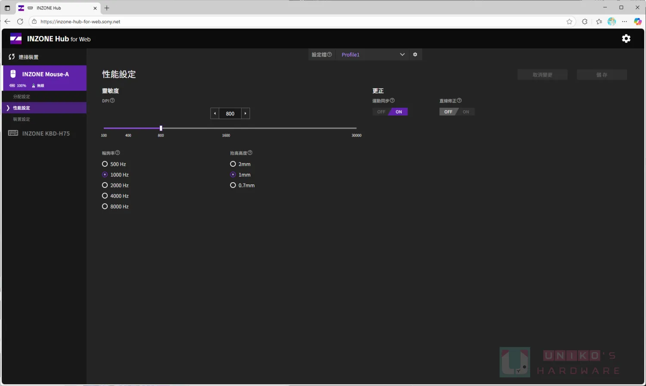Click the polling rate help icon
646x386 pixels.
[118, 153]
